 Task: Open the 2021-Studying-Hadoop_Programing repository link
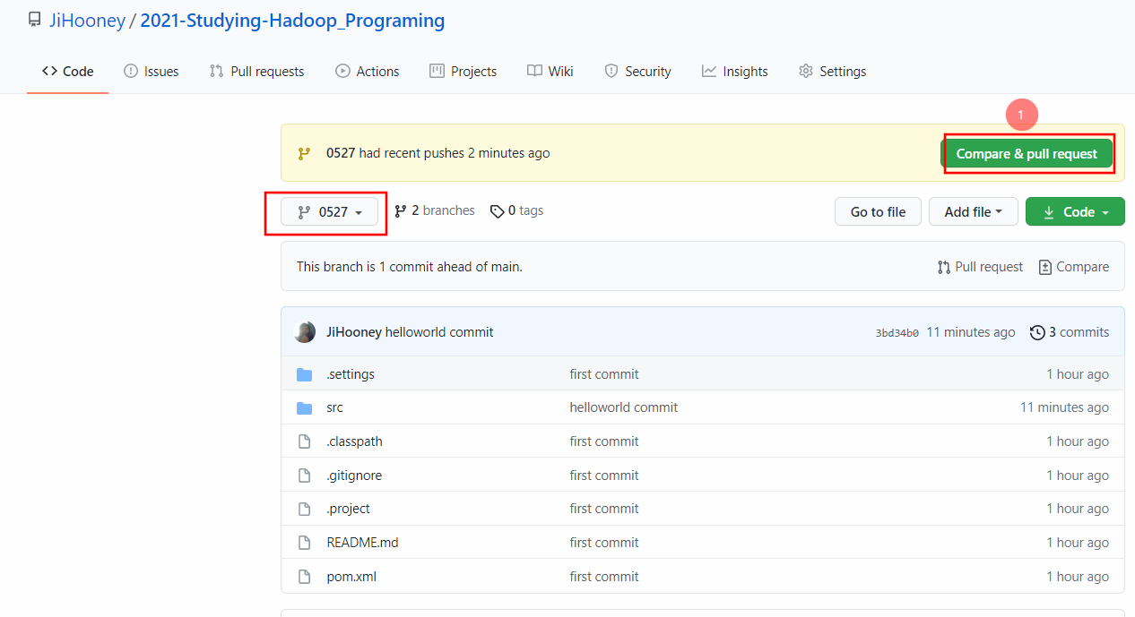(x=292, y=21)
